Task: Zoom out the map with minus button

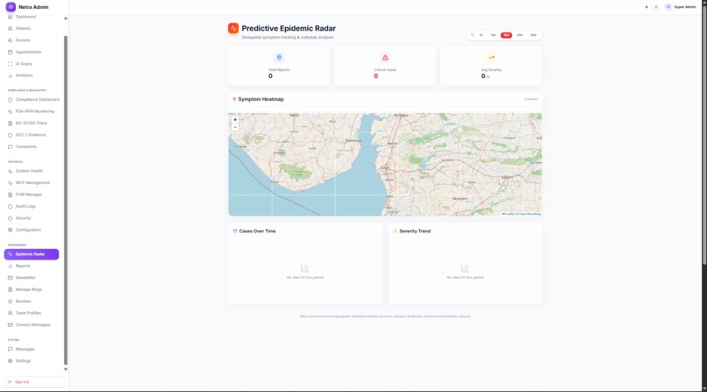Action: click(235, 127)
